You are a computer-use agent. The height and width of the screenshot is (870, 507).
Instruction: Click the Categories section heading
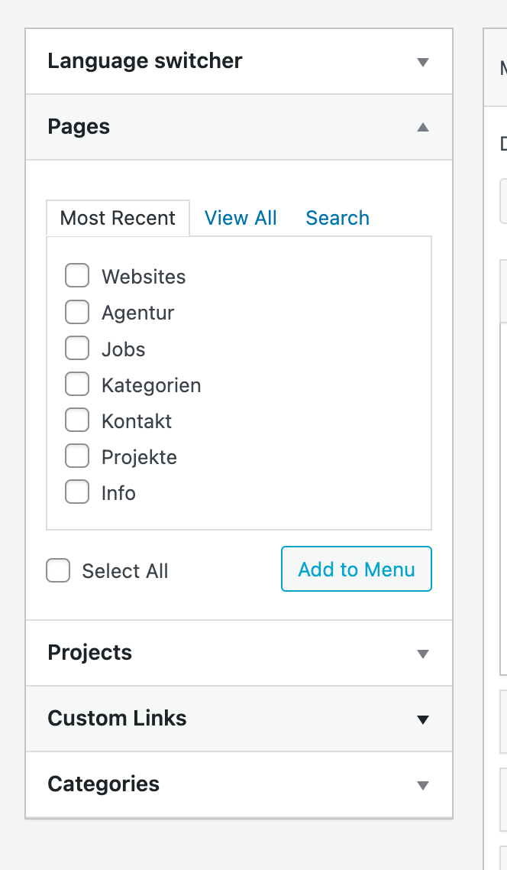tap(104, 784)
